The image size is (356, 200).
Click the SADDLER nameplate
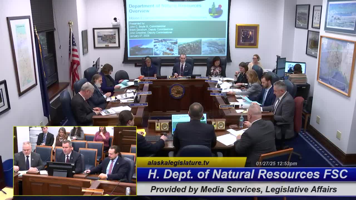pyautogui.click(x=139, y=104)
